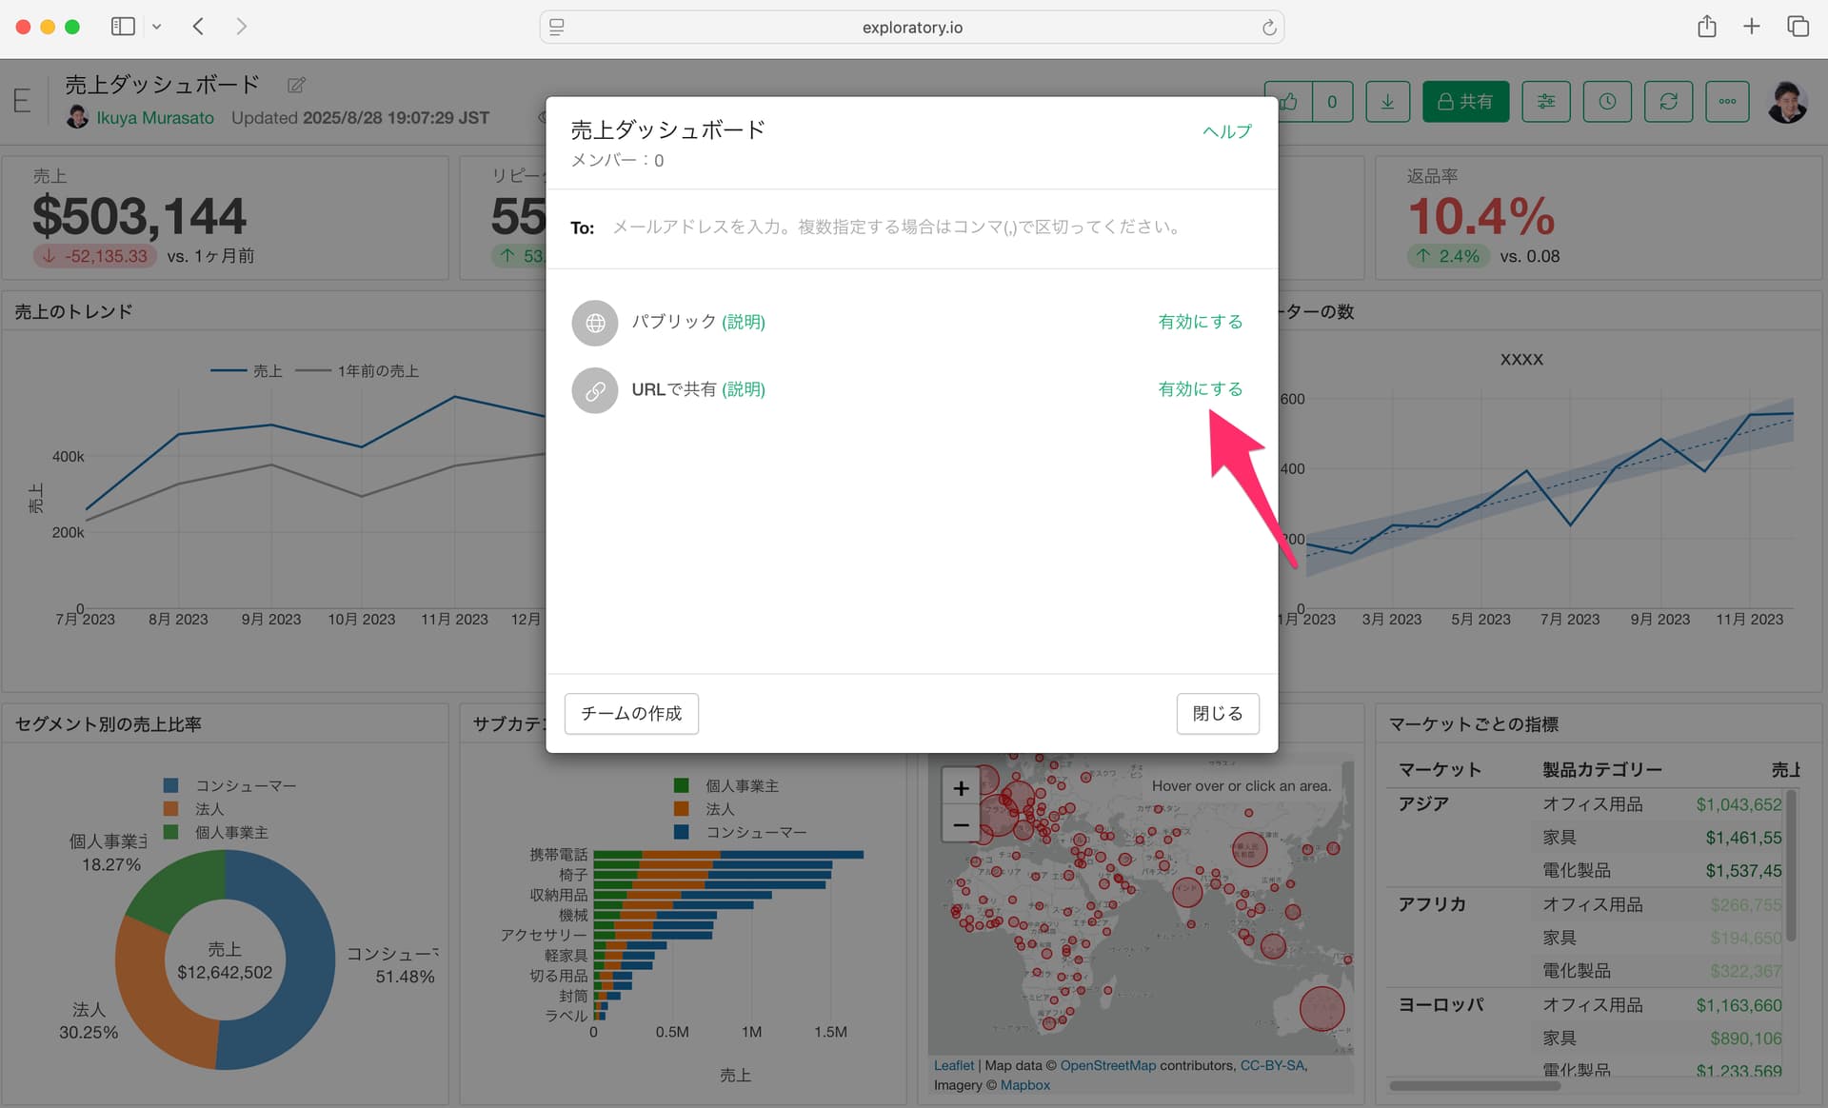The image size is (1828, 1108).
Task: Click the thumbs-up like icon
Action: [x=1289, y=101]
